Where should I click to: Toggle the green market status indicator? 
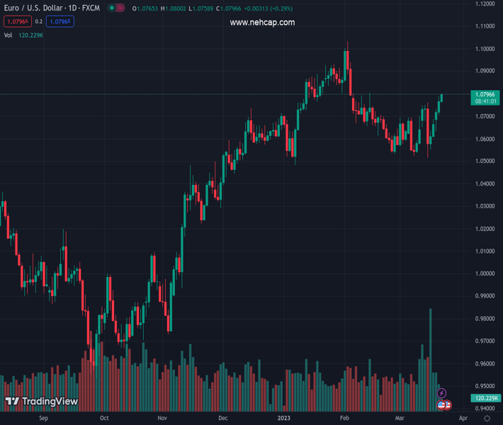[111, 8]
